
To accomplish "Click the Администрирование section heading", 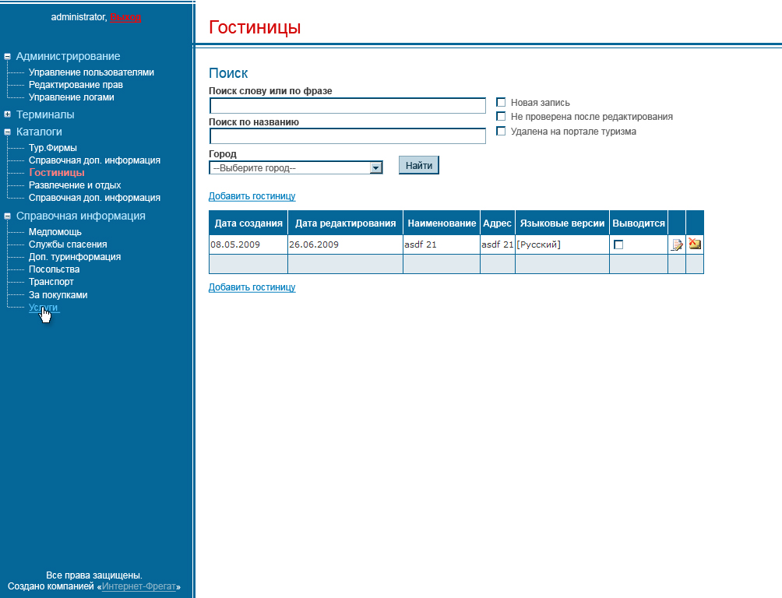I will 69,56.
